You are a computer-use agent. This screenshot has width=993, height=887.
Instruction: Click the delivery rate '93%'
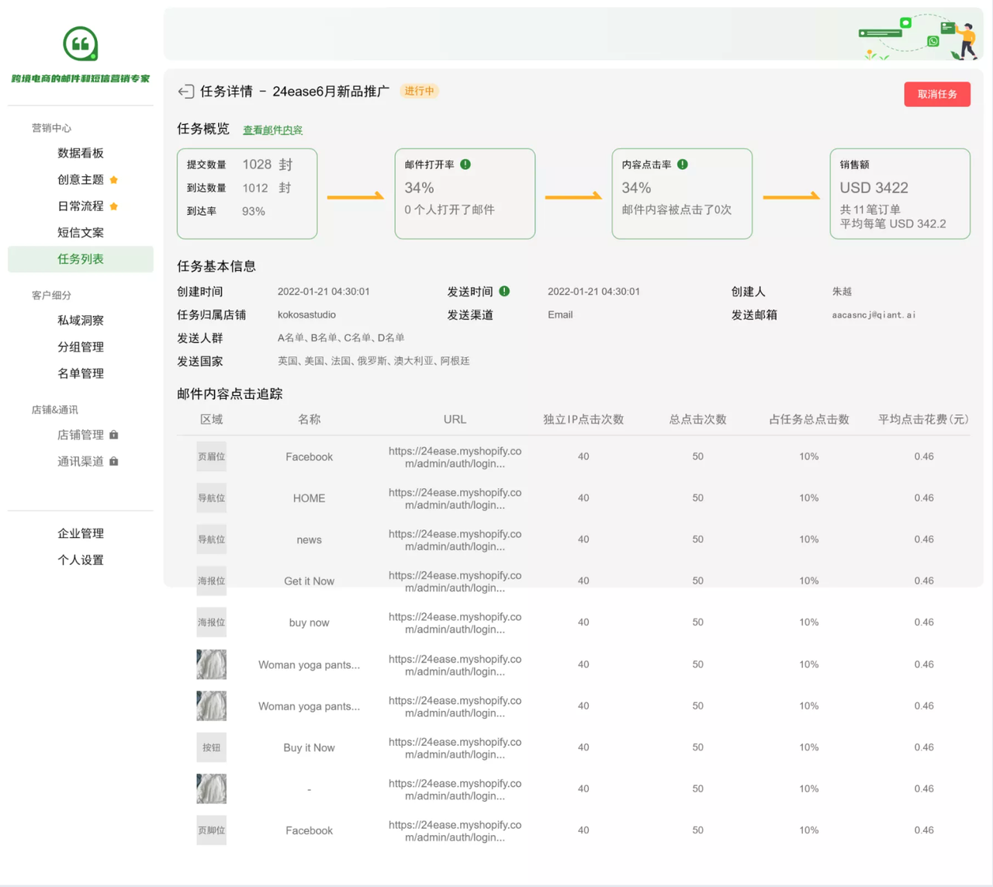tap(254, 211)
